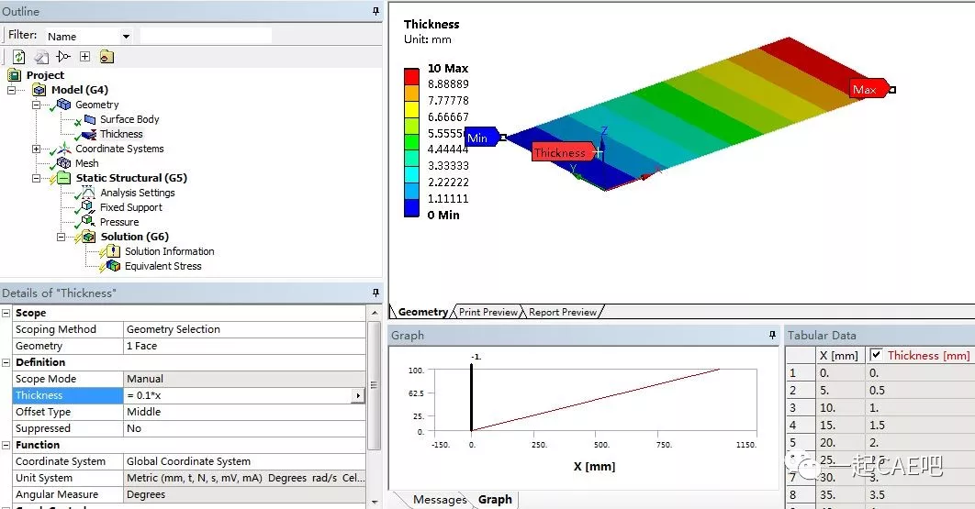This screenshot has width=975, height=509.
Task: Click the Global Coordinate System value
Action: click(244, 461)
